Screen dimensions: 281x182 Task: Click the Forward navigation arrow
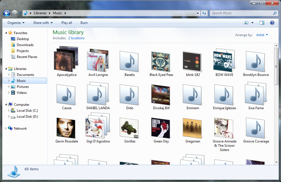click(x=15, y=13)
